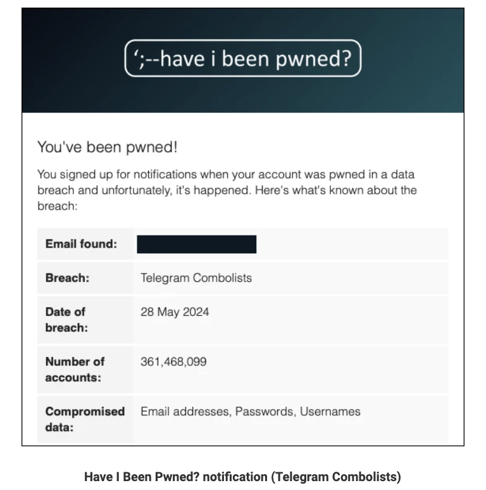Image resolution: width=486 pixels, height=490 pixels.
Task: Select 'Telegram Combolists' in the Breach row
Action: [196, 278]
